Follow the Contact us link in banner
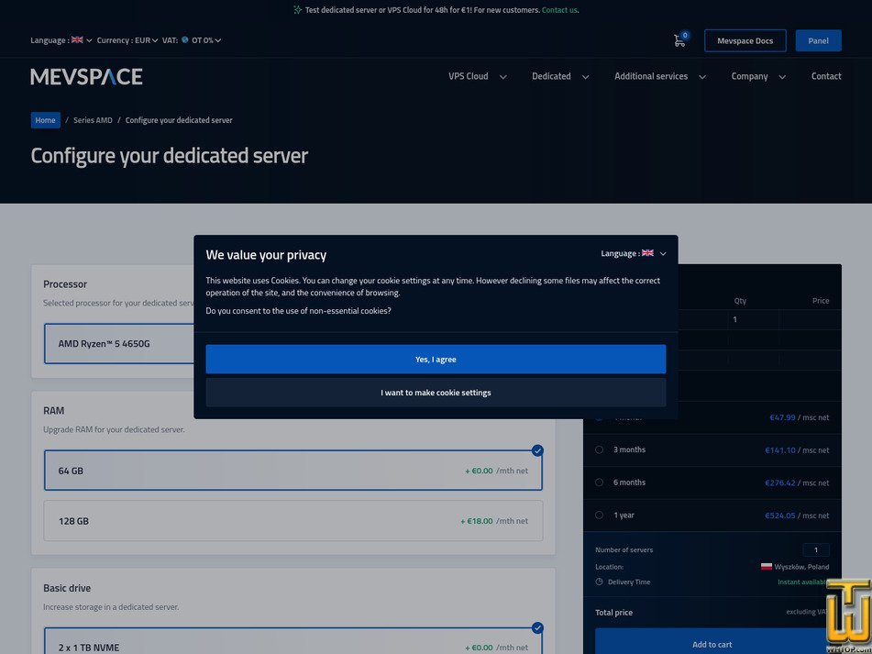Image resolution: width=872 pixels, height=654 pixels. coord(559,10)
